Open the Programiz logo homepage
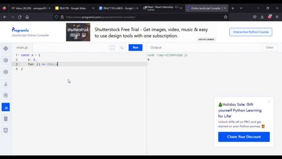 click(x=20, y=30)
